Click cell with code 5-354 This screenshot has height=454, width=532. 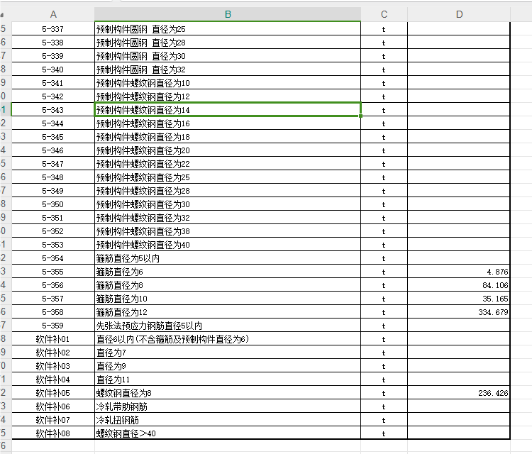[53, 258]
